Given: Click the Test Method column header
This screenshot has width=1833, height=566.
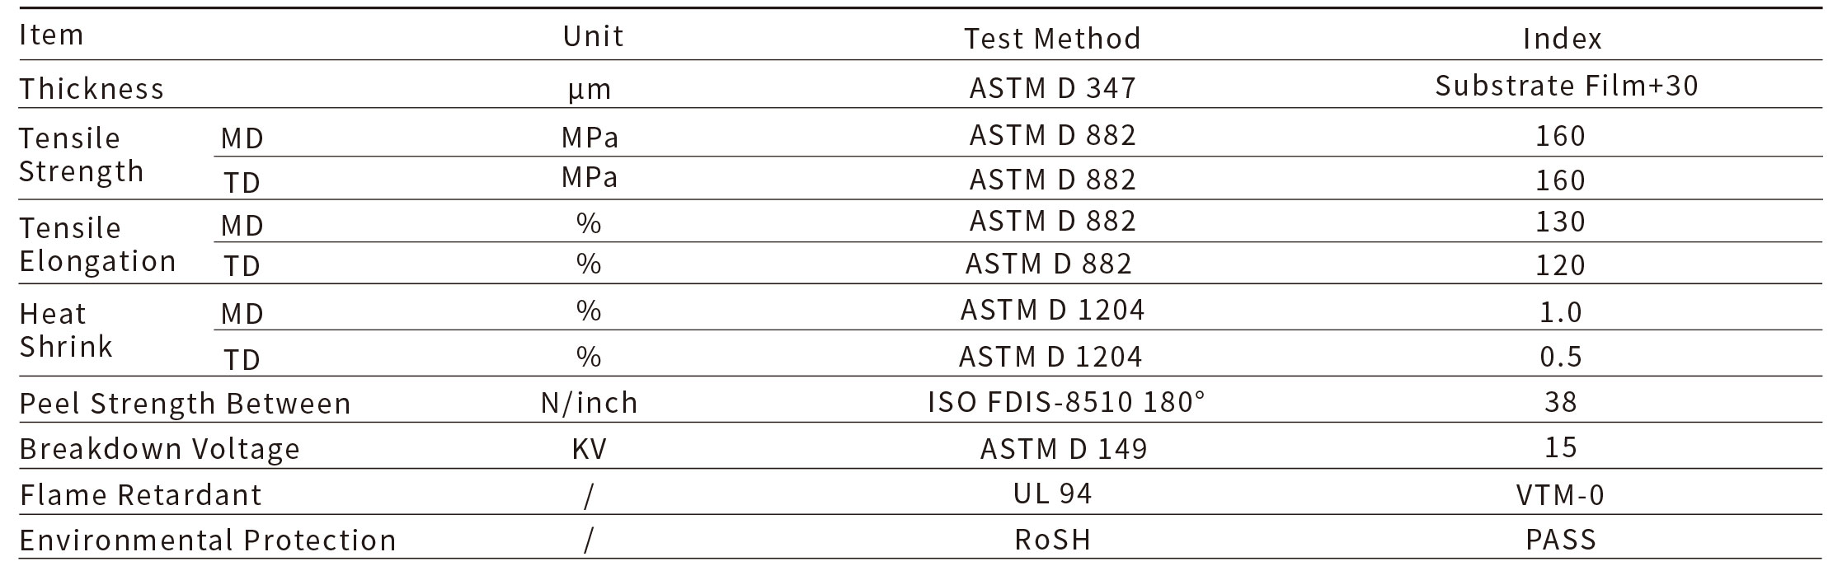Looking at the screenshot, I should click(x=1052, y=38).
